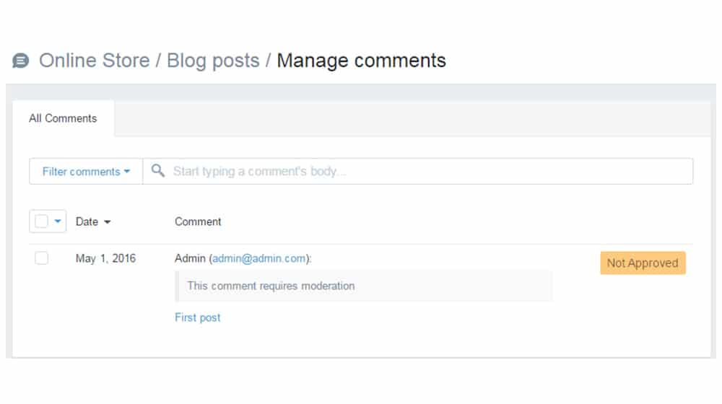This screenshot has width=722, height=404.
Task: Select the 'This comment requires moderation' body
Action: pos(363,286)
